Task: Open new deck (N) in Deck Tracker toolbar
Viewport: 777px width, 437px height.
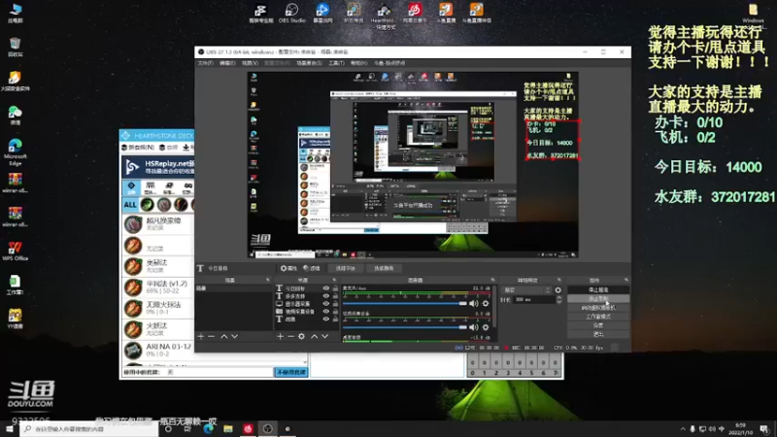Action: tap(138, 148)
